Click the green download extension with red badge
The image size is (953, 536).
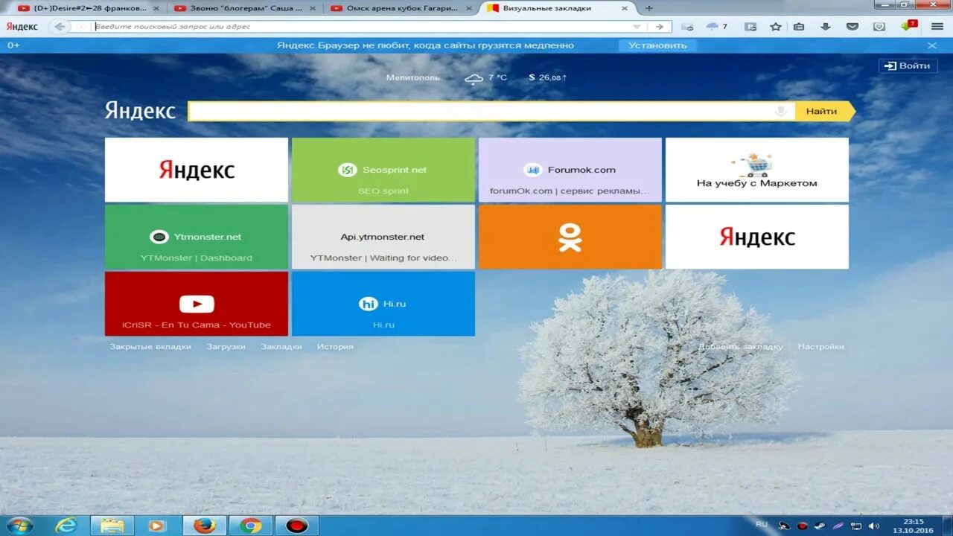point(908,25)
